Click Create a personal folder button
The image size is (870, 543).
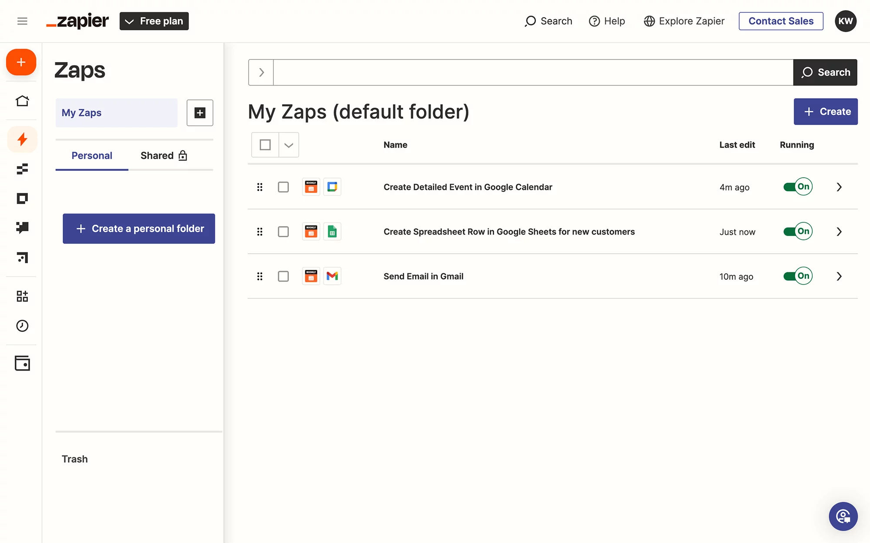click(139, 228)
